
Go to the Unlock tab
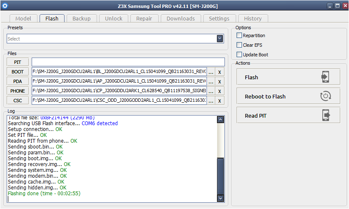coord(114,18)
